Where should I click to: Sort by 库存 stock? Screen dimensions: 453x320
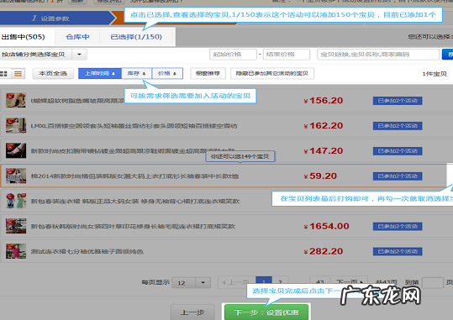point(137,73)
